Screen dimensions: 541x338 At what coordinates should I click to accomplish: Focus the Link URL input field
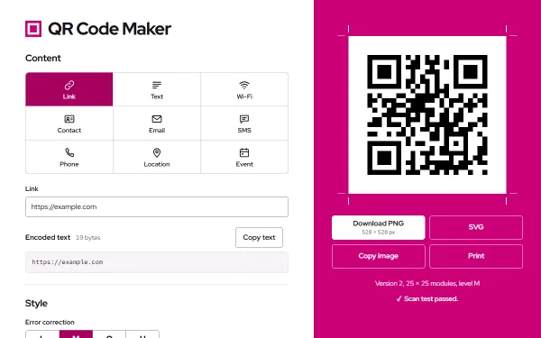tap(157, 207)
